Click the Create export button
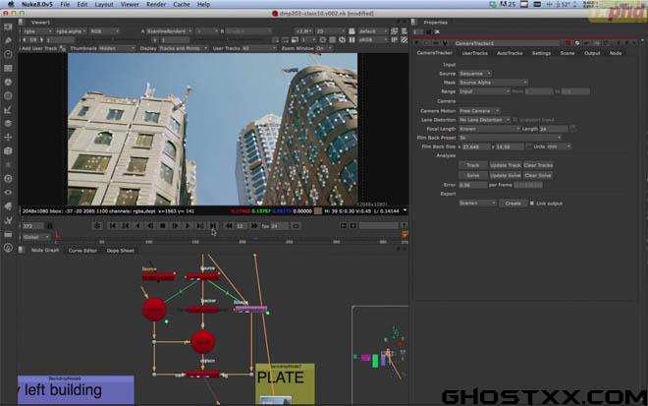Viewport: 648px width, 406px height. click(513, 203)
